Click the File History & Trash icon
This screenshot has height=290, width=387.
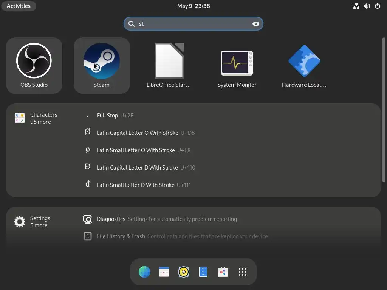coord(88,236)
